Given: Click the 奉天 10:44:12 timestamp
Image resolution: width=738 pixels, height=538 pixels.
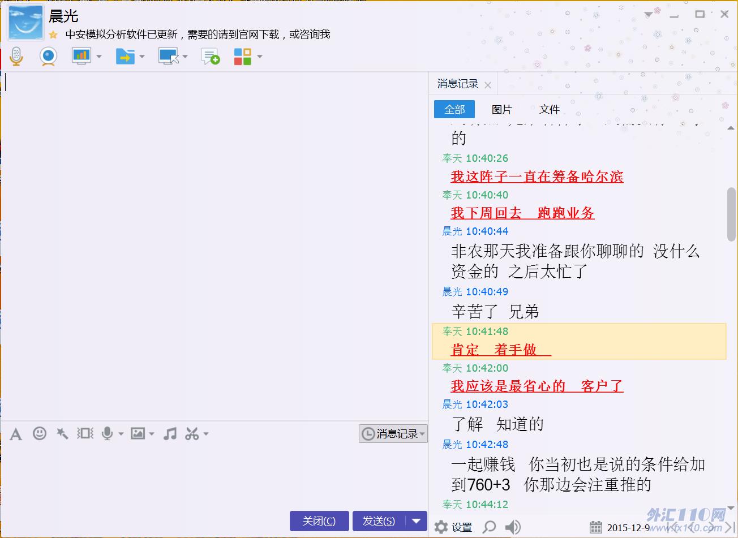Looking at the screenshot, I should 475,505.
